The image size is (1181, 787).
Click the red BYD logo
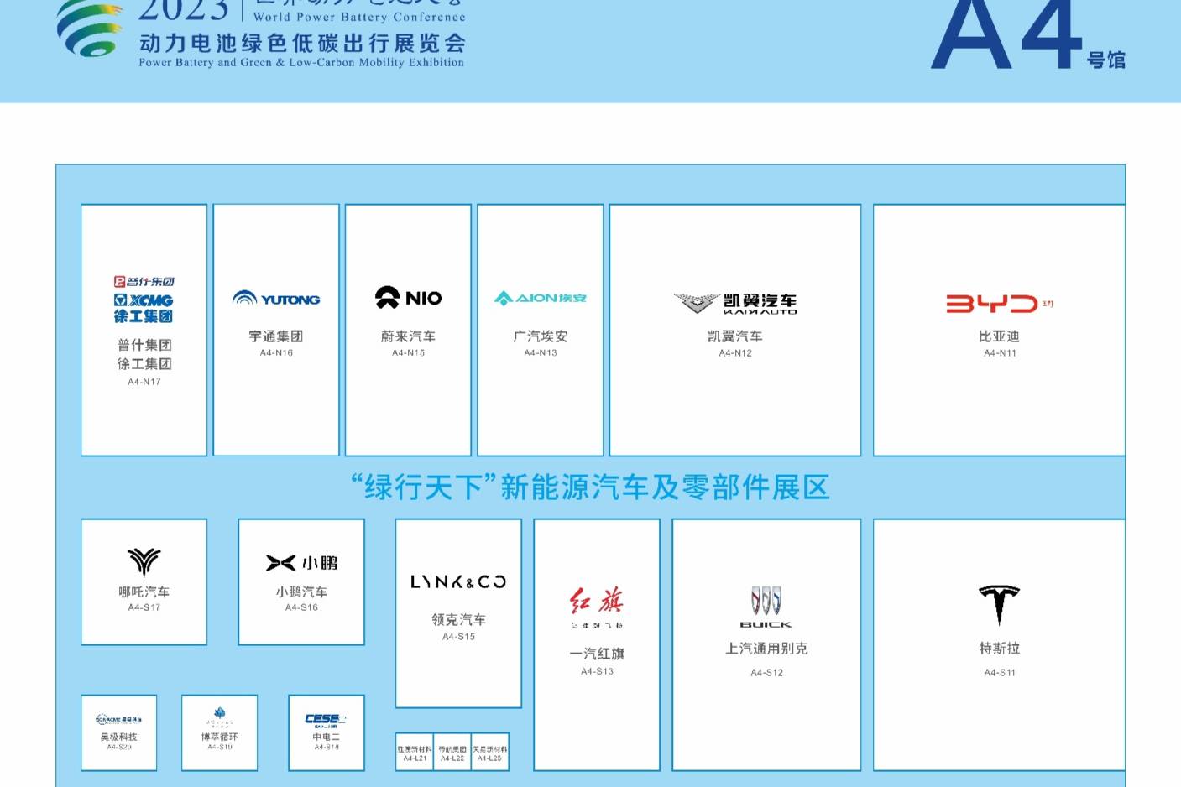pos(999,303)
